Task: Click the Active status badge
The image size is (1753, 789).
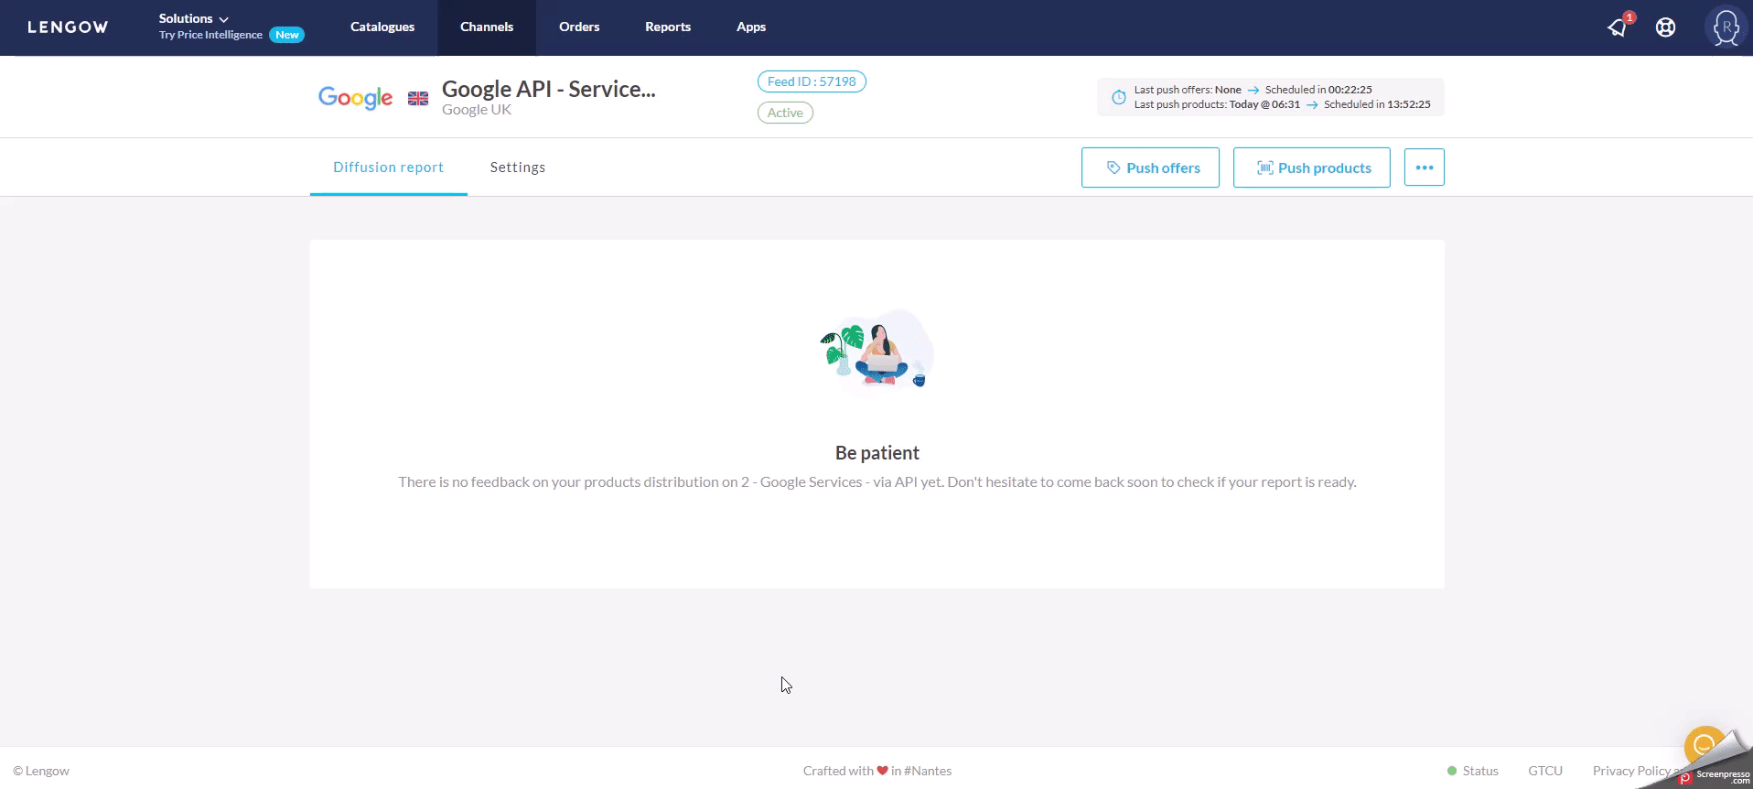Action: coord(785,113)
